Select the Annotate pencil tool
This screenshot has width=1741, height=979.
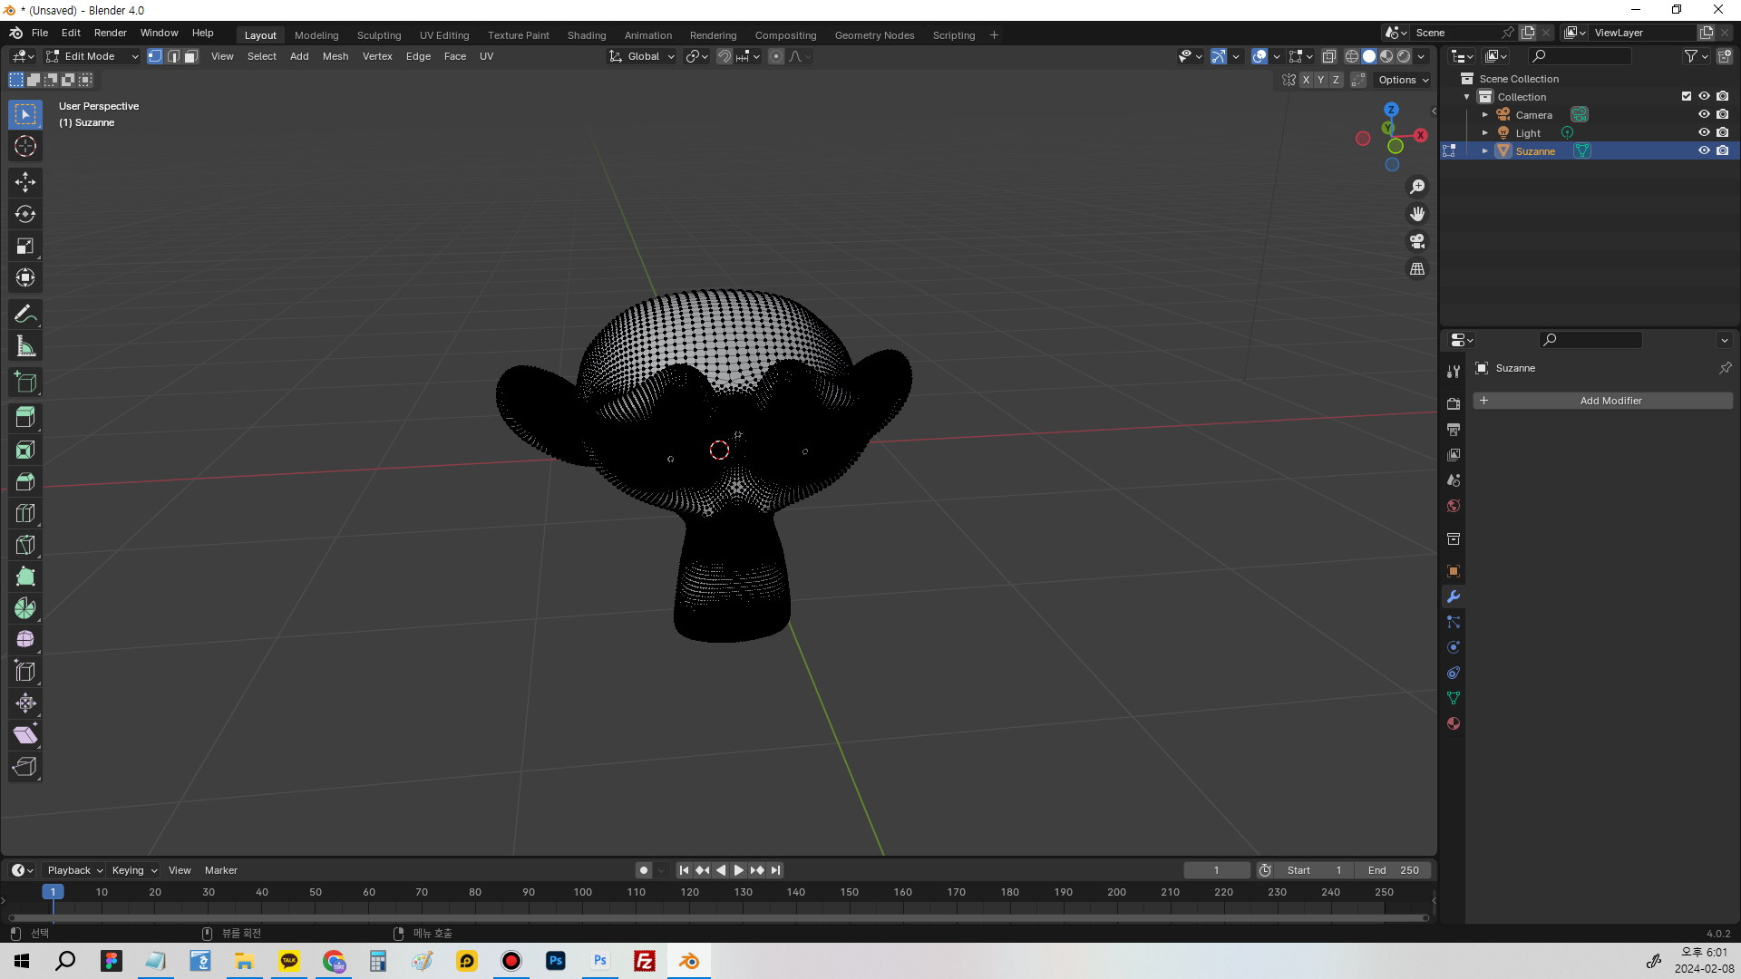(x=25, y=315)
